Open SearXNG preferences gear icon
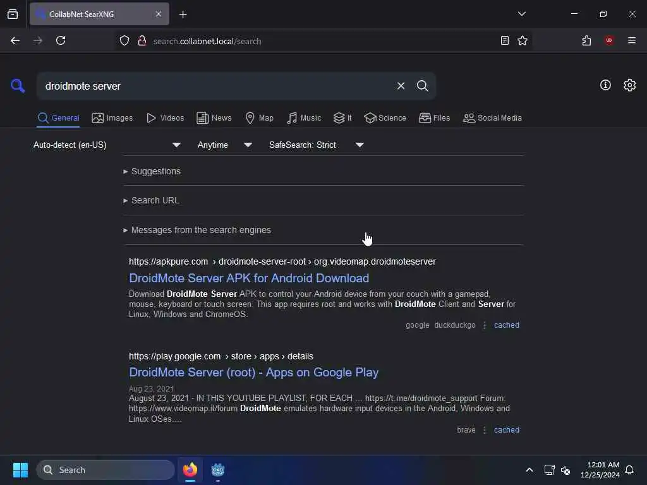Screen dimensions: 647x485 pos(629,85)
